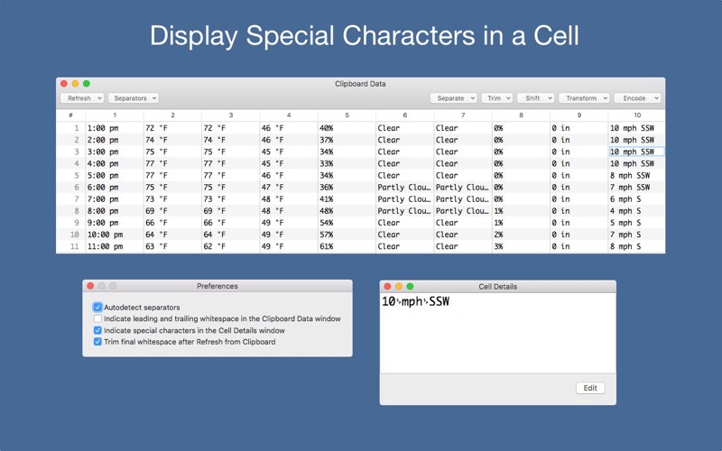Screen dimensions: 722x451
Task: Expand the Separate dropdown
Action: click(454, 98)
